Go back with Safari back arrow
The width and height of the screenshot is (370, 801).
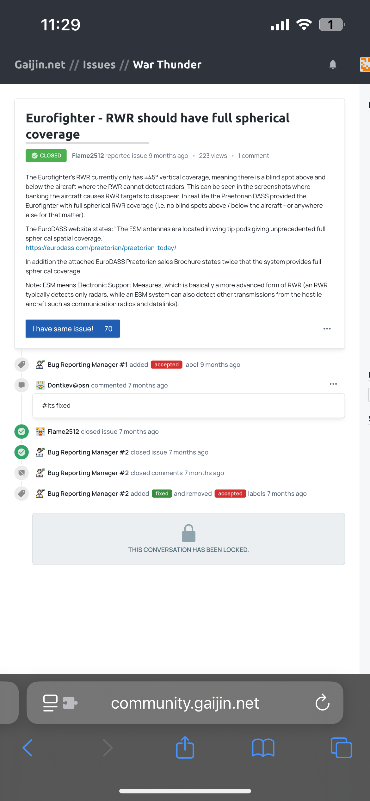28,748
